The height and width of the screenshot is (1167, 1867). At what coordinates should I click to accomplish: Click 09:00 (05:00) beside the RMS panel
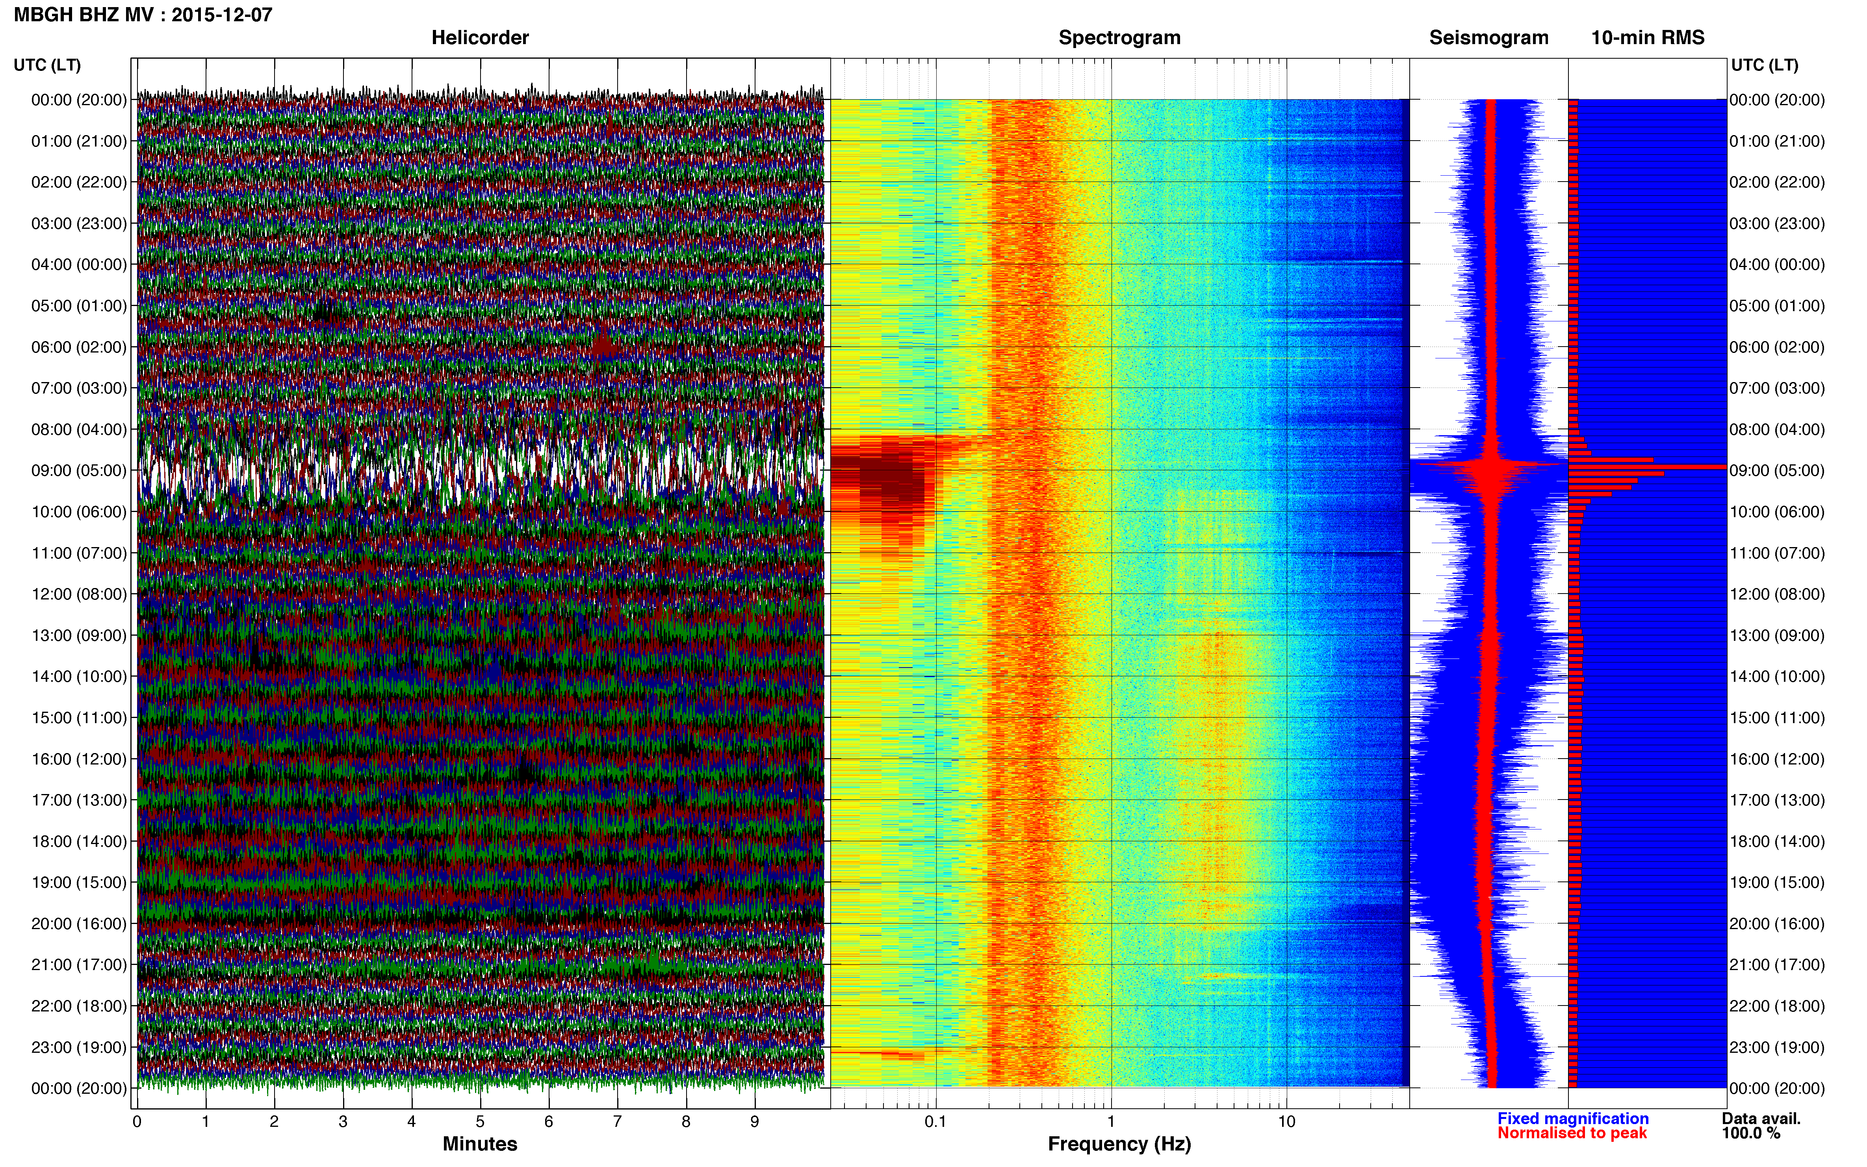tap(1778, 471)
